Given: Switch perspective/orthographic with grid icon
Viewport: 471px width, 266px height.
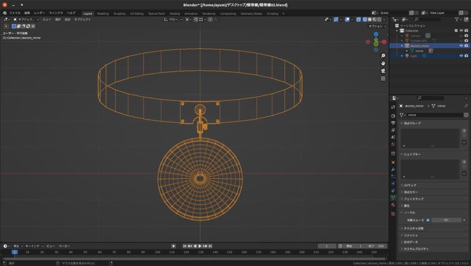Looking at the screenshot, I should (x=383, y=78).
